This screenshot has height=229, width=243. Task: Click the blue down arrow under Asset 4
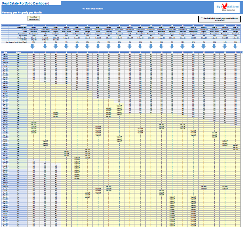click(66, 46)
